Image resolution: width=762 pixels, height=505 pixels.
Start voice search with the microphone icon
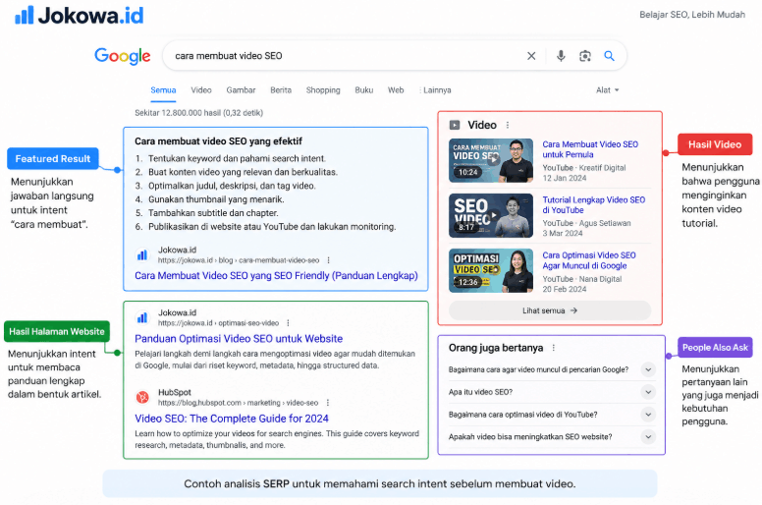coord(561,56)
